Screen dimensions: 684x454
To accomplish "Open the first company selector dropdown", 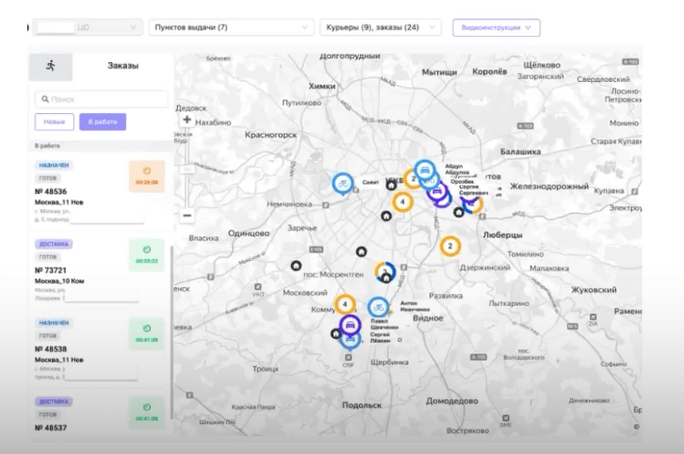I will point(87,28).
